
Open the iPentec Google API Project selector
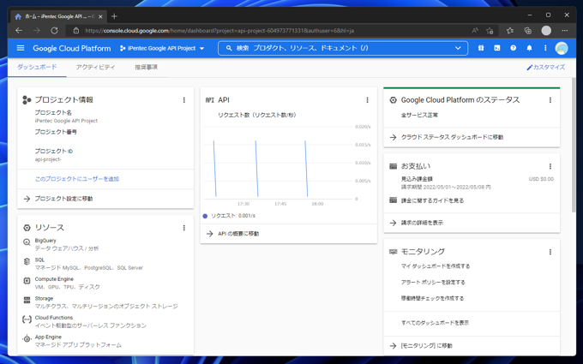tap(162, 48)
